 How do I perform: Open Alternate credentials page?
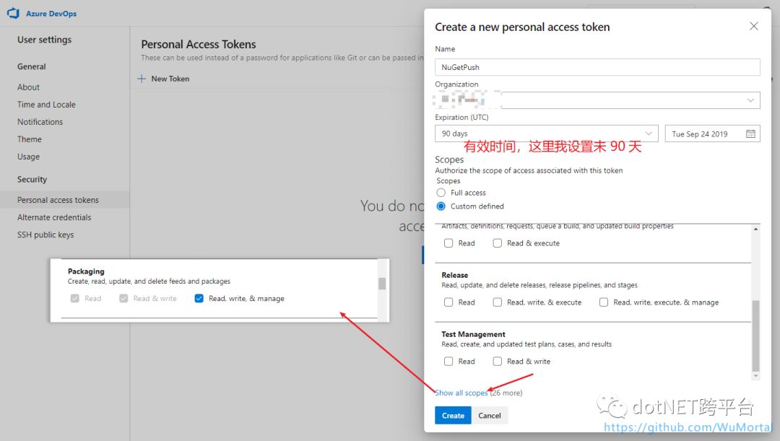54,217
